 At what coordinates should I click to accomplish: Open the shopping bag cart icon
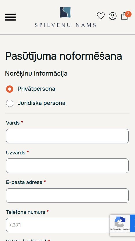point(124,16)
